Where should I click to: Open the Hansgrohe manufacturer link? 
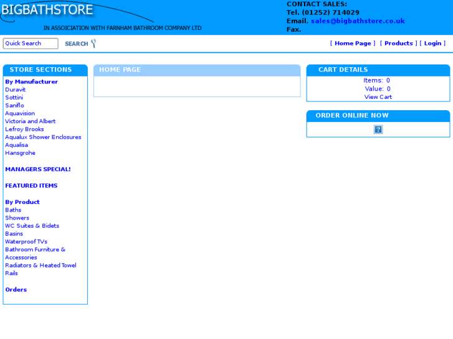(20, 153)
